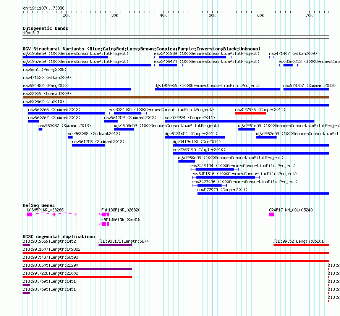Select the esv3427496 variant
Viewport: 340px width, 316px height.
pos(210,185)
